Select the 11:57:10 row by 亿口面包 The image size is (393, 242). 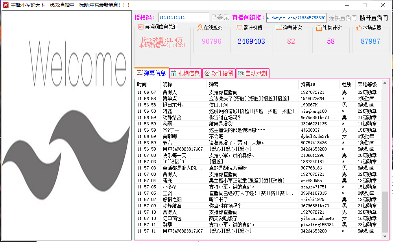[x=236, y=218]
